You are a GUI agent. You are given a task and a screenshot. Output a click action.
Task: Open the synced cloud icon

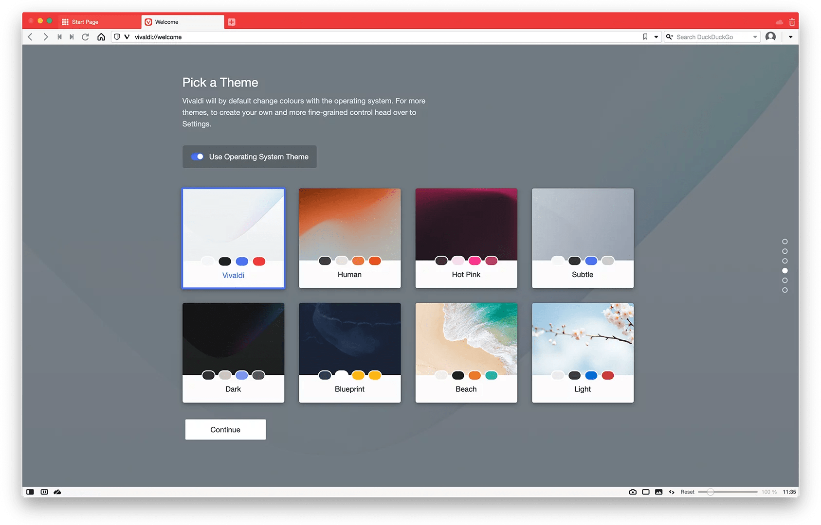(x=779, y=21)
